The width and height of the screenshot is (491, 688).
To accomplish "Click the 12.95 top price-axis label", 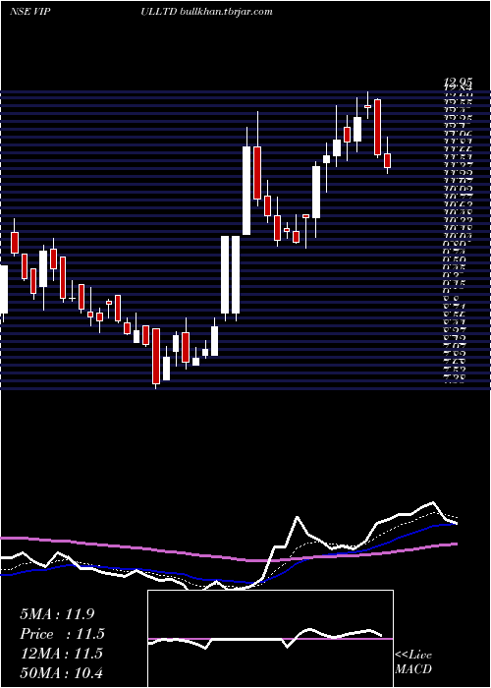I will coord(459,82).
